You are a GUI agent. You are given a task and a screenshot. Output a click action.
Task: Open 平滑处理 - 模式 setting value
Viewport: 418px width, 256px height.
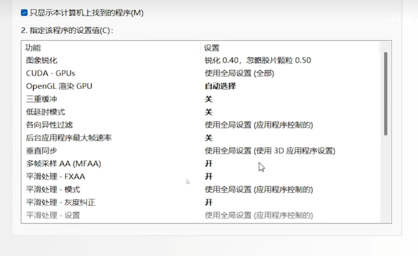coord(259,189)
